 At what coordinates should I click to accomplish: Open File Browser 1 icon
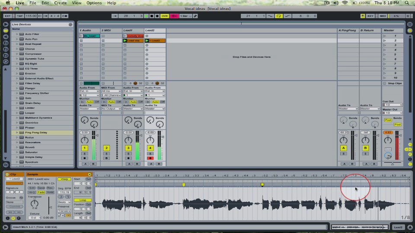pos(6,43)
